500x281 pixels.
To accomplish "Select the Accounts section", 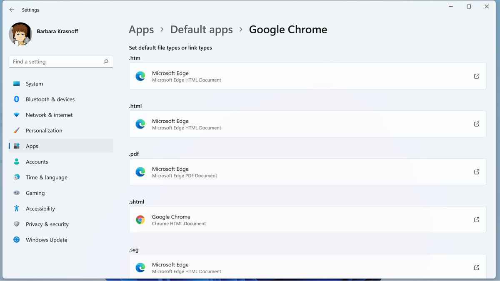I will tap(37, 162).
